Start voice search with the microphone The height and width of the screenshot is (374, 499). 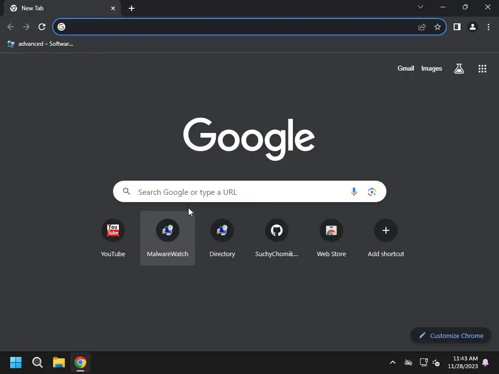click(354, 191)
